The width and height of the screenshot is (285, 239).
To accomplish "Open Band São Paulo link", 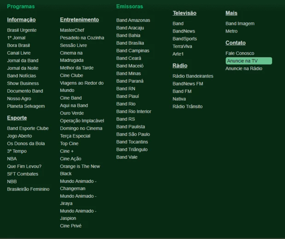I will (133, 135).
